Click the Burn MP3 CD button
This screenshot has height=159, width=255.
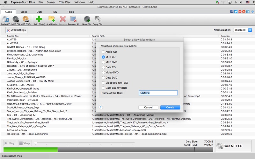click(x=233, y=146)
